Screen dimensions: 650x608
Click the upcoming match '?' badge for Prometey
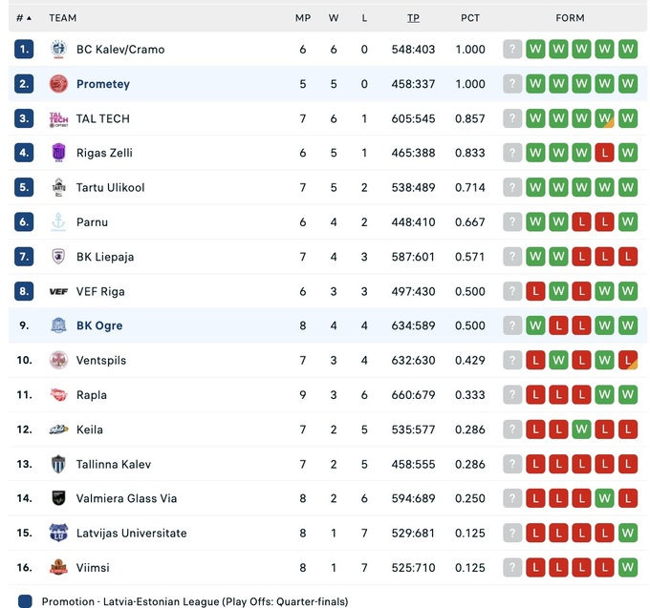point(513,84)
